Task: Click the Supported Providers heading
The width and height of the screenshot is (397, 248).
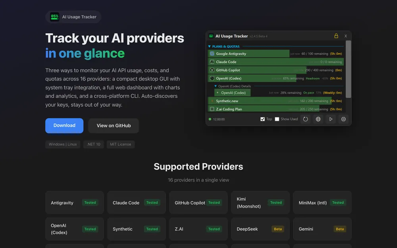Action: (198, 167)
